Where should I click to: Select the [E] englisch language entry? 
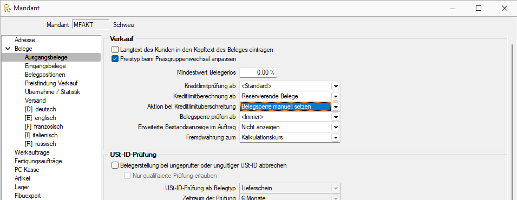[40, 118]
